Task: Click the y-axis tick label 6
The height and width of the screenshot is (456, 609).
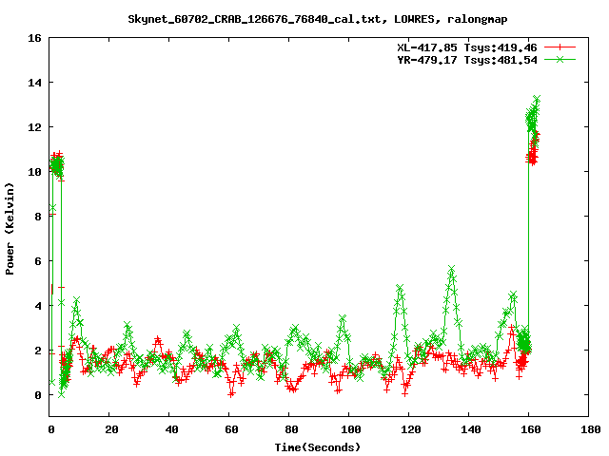Action: tap(38, 261)
